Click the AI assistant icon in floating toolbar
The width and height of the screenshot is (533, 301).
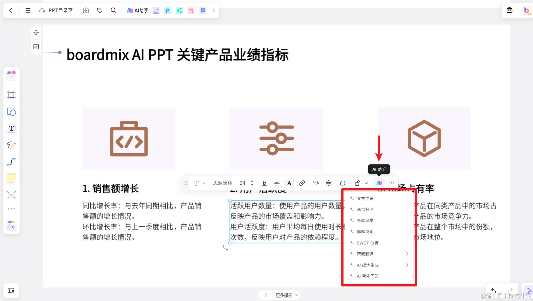pyautogui.click(x=379, y=183)
